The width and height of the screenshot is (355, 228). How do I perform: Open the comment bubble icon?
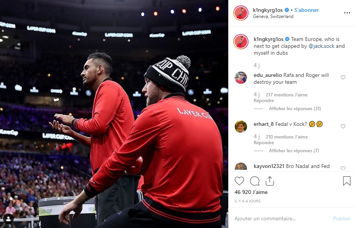click(255, 181)
